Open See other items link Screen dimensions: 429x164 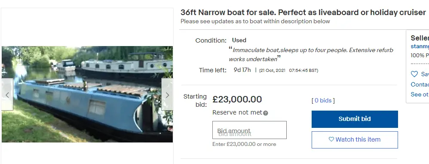pyautogui.click(x=420, y=94)
